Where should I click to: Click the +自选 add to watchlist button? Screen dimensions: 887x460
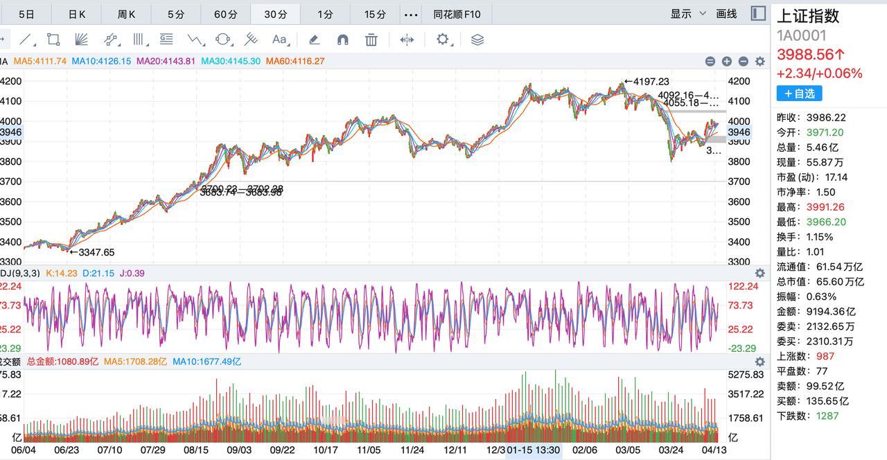pos(799,93)
